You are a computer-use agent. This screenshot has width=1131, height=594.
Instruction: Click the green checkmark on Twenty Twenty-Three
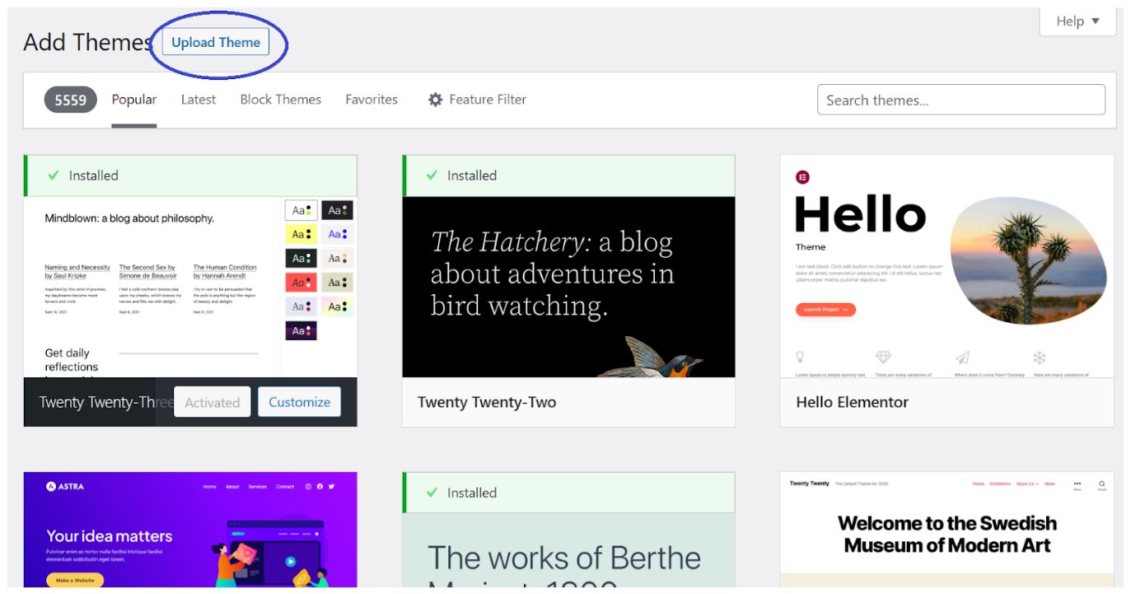pos(54,175)
